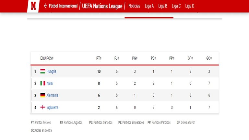
Task: Click the back arrow beside Fútbol Internacional
Action: [x=45, y=6]
